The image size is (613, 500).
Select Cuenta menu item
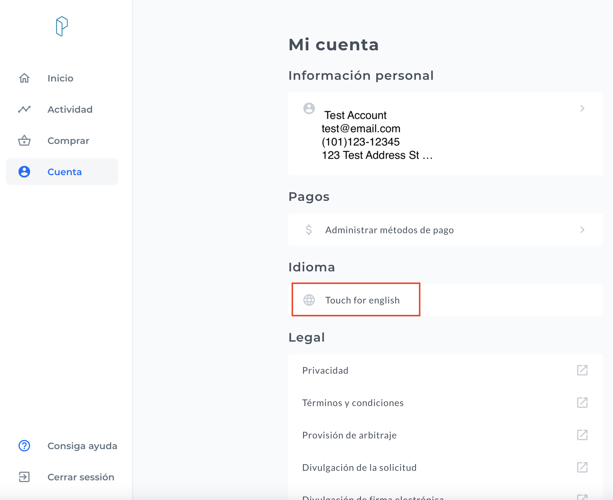62,172
